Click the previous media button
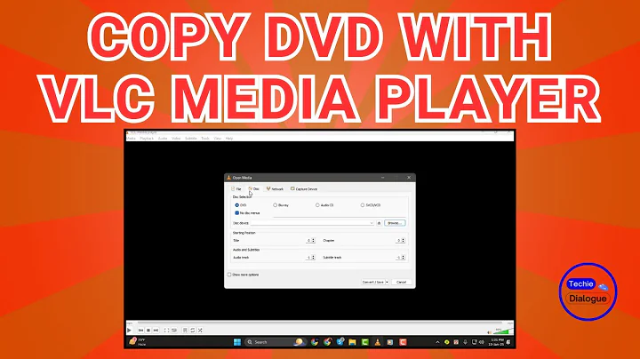The image size is (640, 359). [x=140, y=330]
